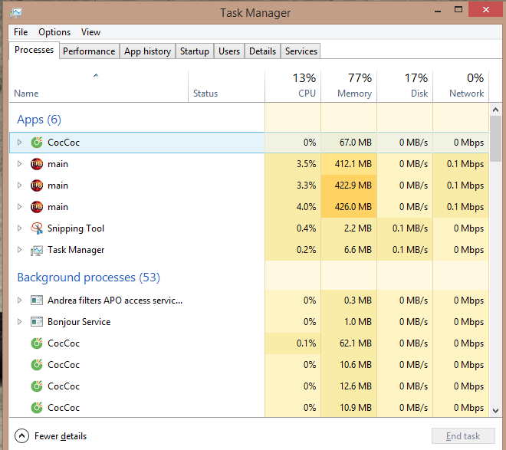Switch to the Services tab
Image resolution: width=506 pixels, height=450 pixels.
301,51
